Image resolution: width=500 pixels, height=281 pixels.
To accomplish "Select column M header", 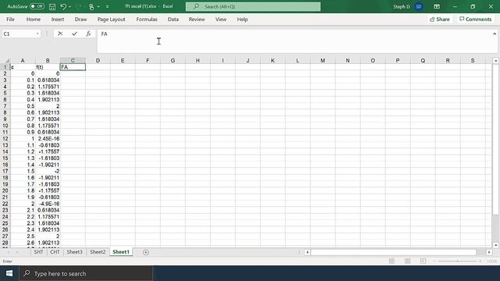I will coord(323,61).
